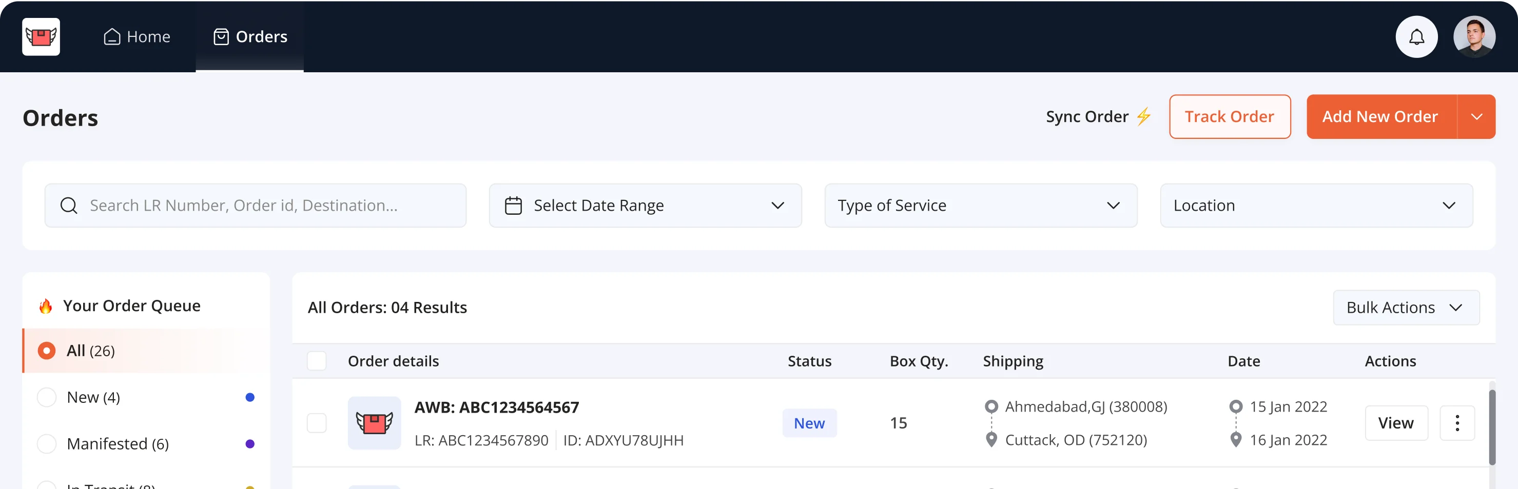This screenshot has height=489, width=1518.
Task: Click the search magnifier icon
Action: pos(69,206)
